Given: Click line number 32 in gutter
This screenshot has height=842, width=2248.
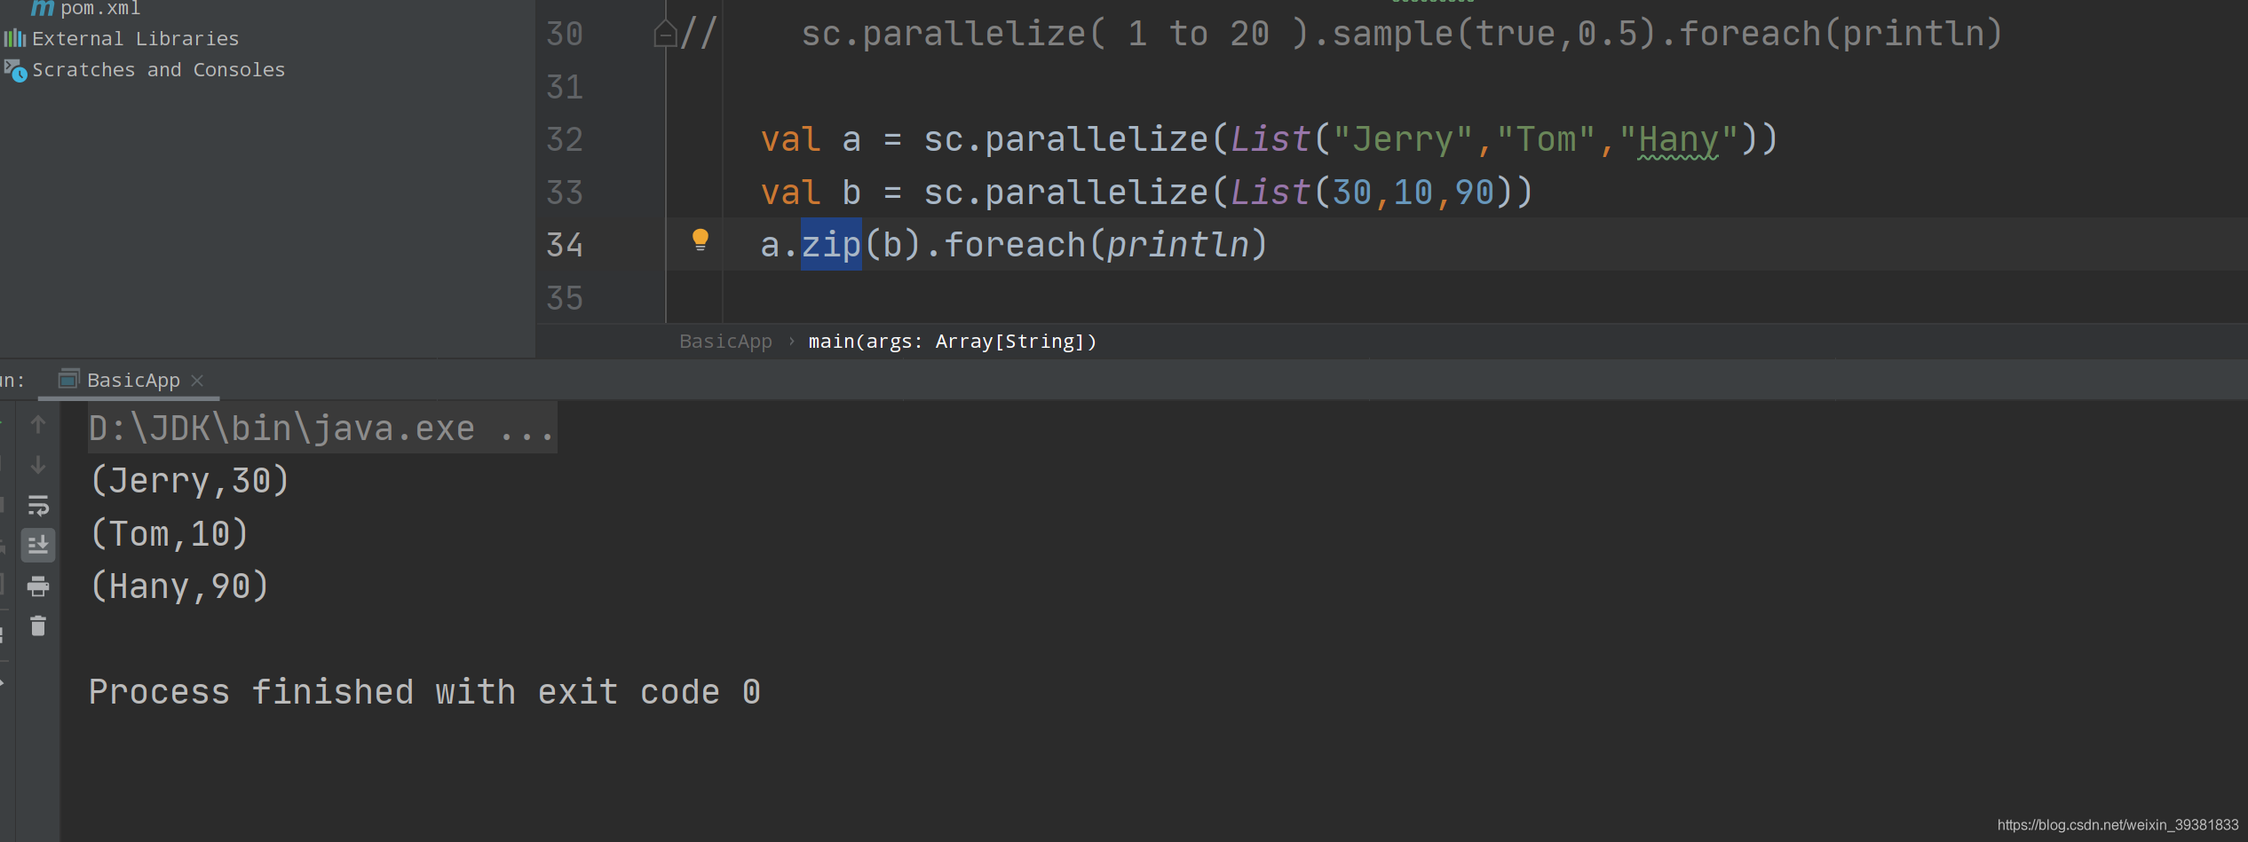Looking at the screenshot, I should (x=565, y=140).
